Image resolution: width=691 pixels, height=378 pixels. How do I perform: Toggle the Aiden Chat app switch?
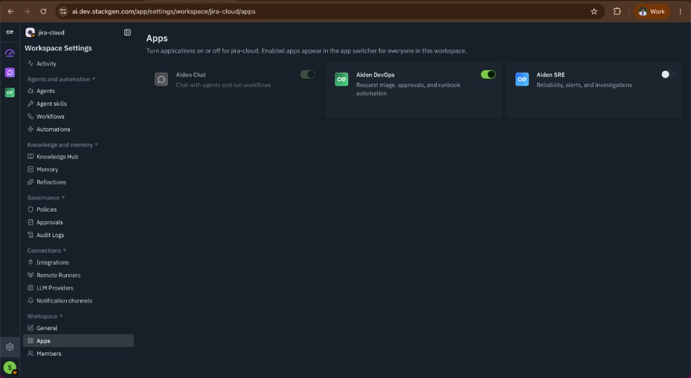tap(308, 74)
